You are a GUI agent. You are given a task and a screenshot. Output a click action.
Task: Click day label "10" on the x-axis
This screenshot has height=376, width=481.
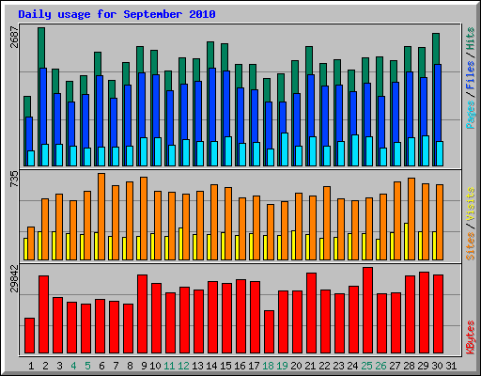click(155, 366)
